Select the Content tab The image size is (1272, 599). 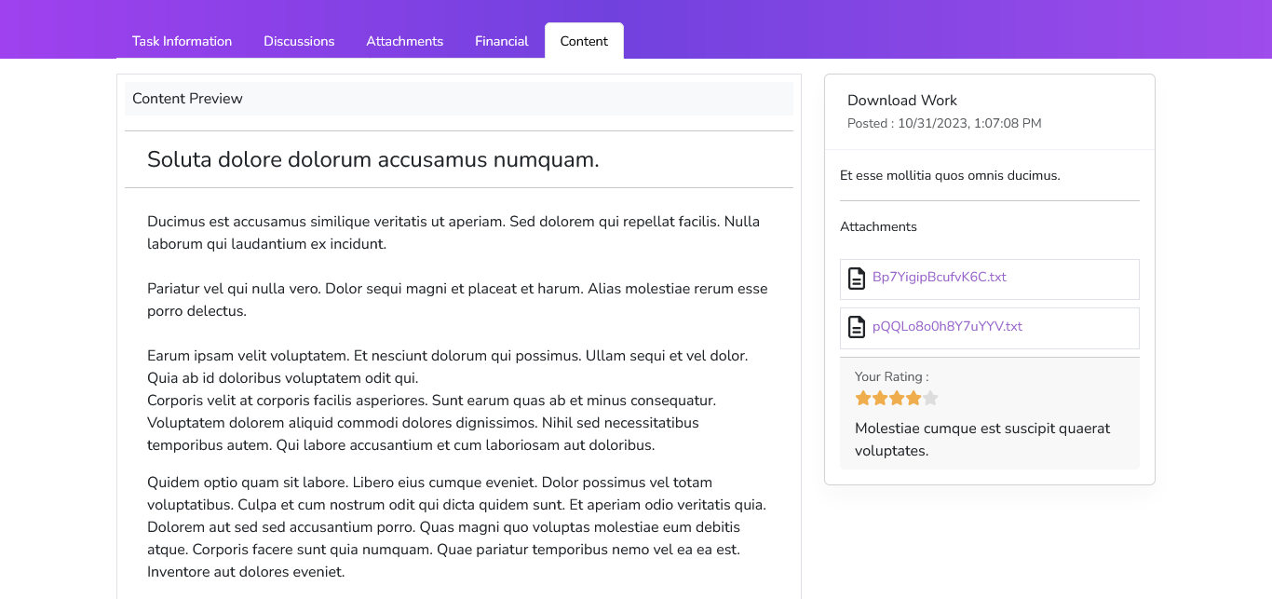[584, 41]
